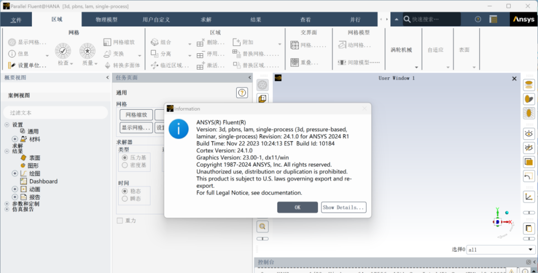Viewport: 538px width, 273px height.
Task: Click the help question-mark icon in task page
Action: 242,93
